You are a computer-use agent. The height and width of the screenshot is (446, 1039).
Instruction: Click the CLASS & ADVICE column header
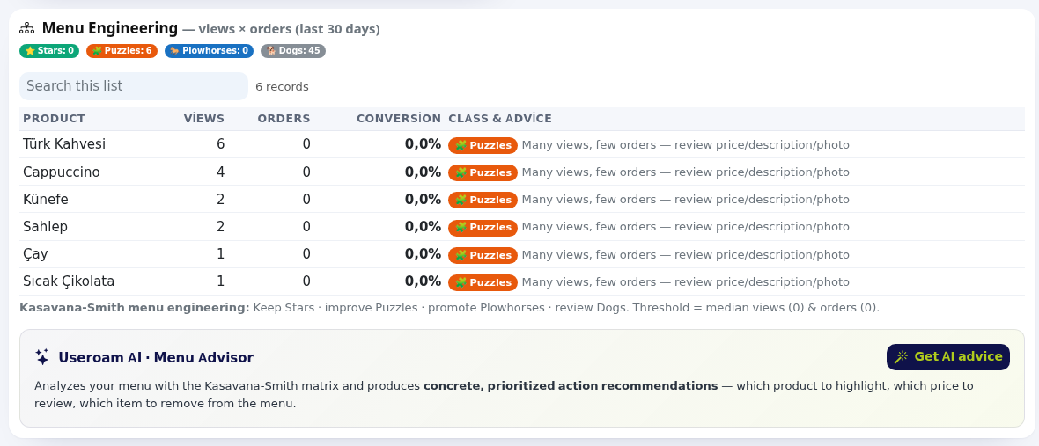[500, 119]
